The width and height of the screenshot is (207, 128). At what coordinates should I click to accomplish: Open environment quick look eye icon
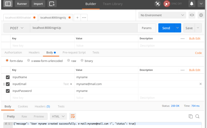(x=192, y=15)
